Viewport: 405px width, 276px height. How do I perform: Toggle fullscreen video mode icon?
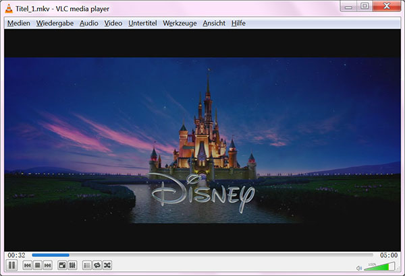pos(62,265)
